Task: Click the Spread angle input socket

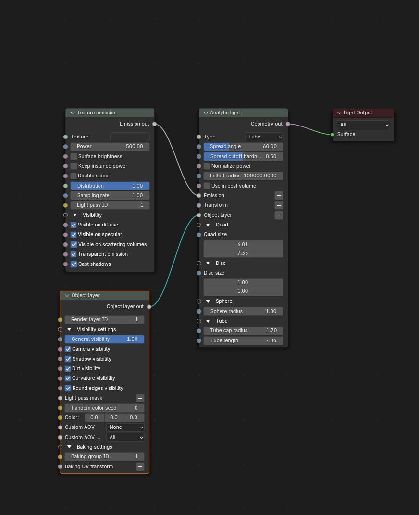Action: coord(199,147)
